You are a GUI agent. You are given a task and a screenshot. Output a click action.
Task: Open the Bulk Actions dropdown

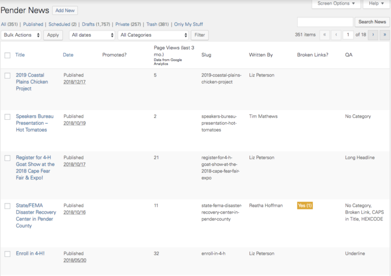point(21,35)
